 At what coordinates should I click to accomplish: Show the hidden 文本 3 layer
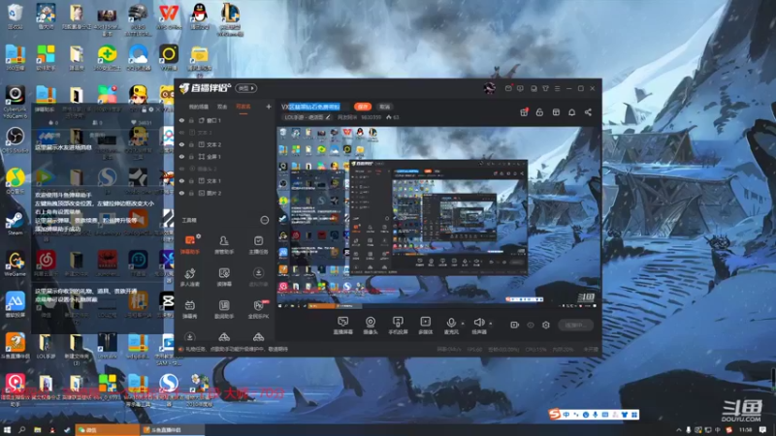click(x=181, y=133)
